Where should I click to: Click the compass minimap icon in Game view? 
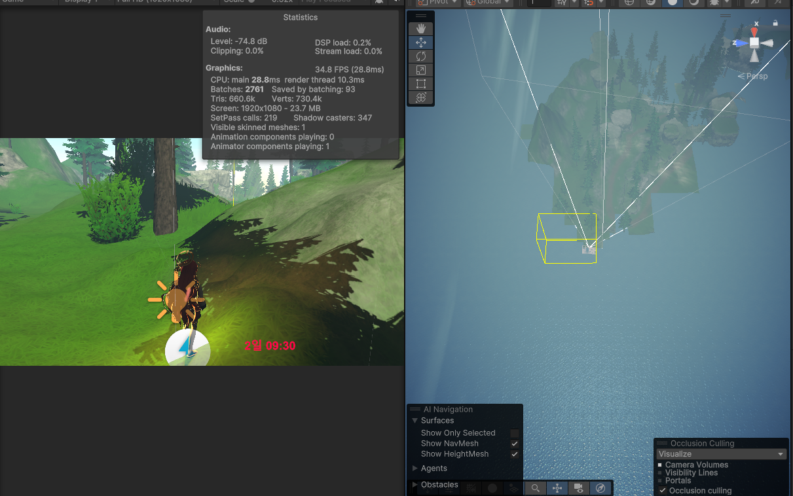coord(187,347)
